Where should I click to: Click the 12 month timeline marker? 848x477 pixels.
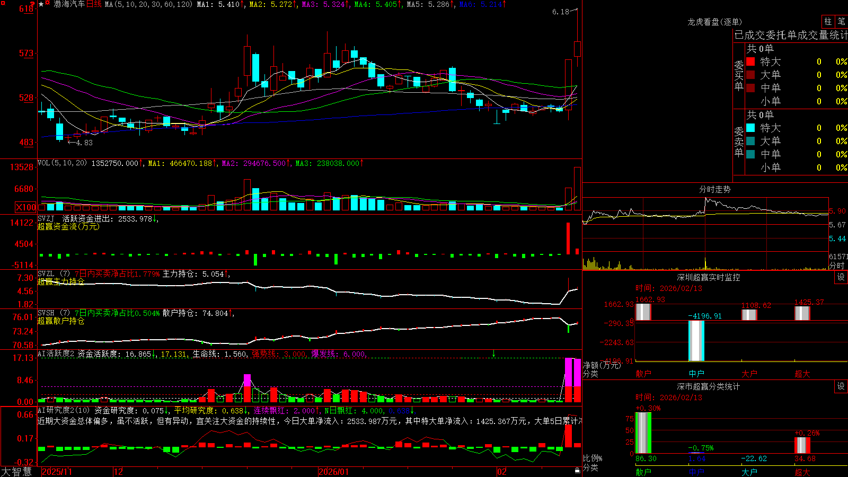(118, 471)
